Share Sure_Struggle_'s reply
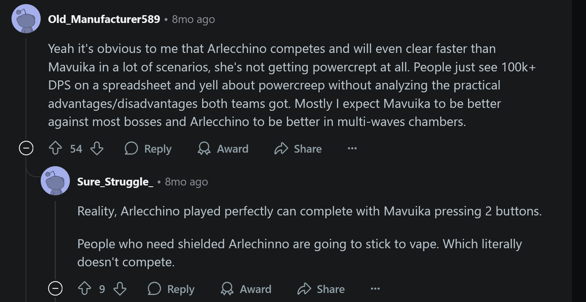The image size is (586, 302). click(x=321, y=289)
